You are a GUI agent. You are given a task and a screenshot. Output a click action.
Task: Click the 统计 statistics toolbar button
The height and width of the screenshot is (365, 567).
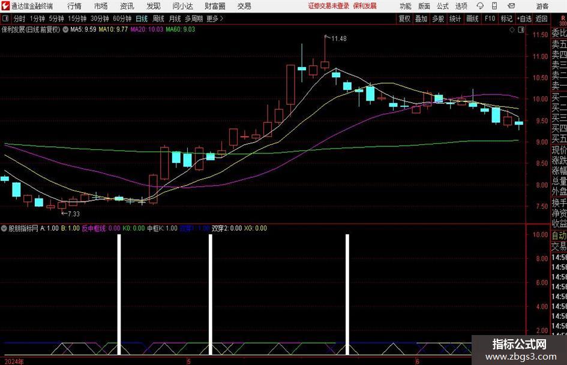[x=455, y=19]
